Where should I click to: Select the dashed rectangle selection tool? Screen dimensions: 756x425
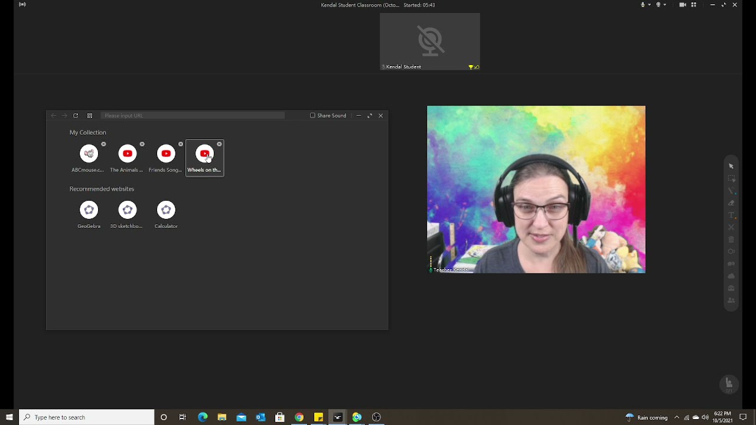[731, 178]
